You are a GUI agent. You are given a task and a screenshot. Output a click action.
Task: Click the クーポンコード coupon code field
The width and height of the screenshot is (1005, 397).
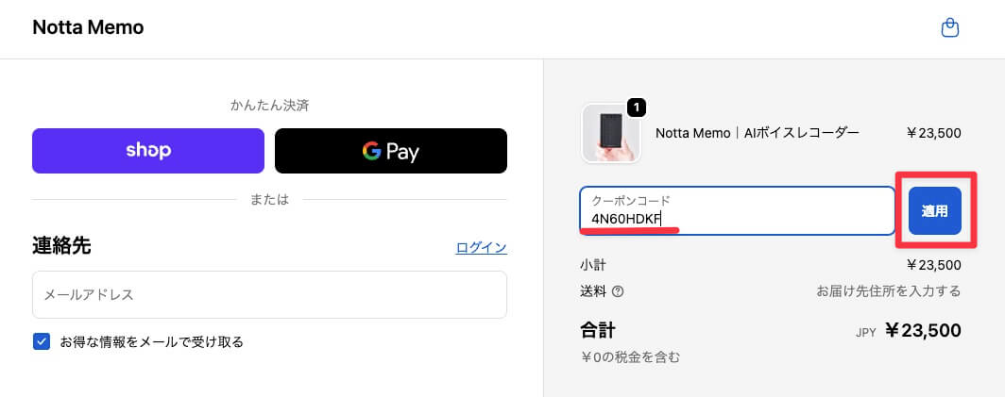(x=737, y=210)
